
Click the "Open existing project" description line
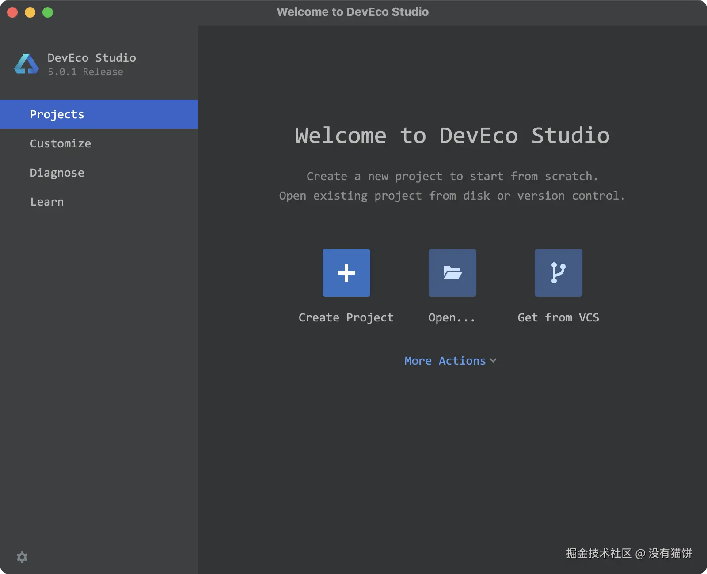point(452,196)
